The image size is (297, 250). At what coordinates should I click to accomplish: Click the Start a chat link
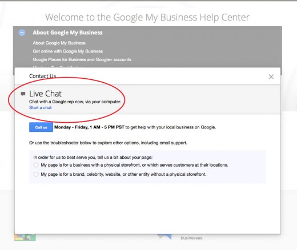coord(41,107)
